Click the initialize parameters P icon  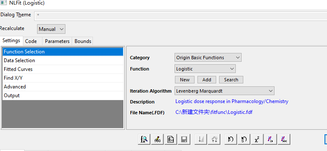pyautogui.click(x=231, y=139)
